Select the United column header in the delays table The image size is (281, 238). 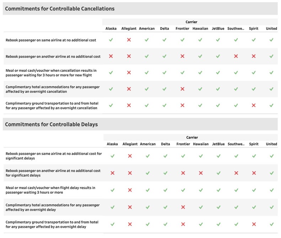(271, 144)
